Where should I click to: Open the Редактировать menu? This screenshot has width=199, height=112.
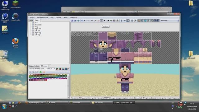(42, 17)
